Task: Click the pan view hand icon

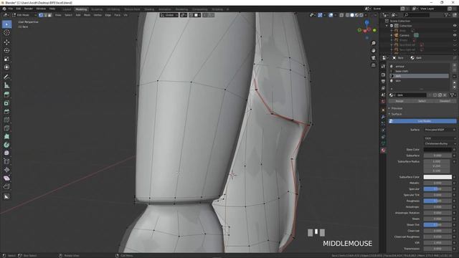Action: 374,51
